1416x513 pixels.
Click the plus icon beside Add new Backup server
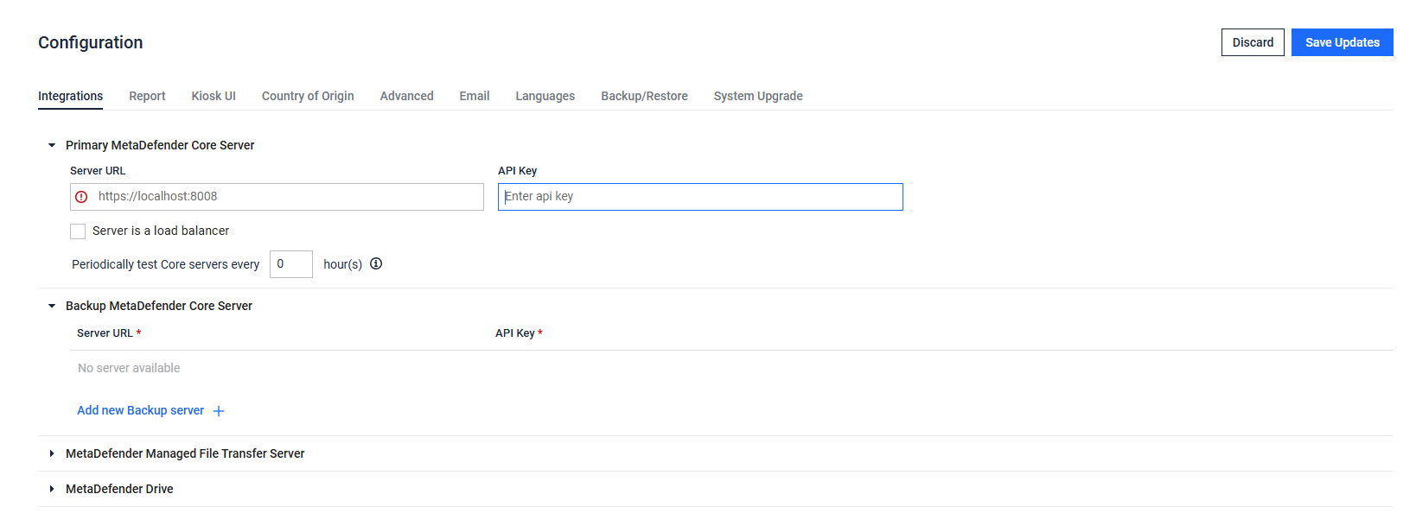coord(219,411)
